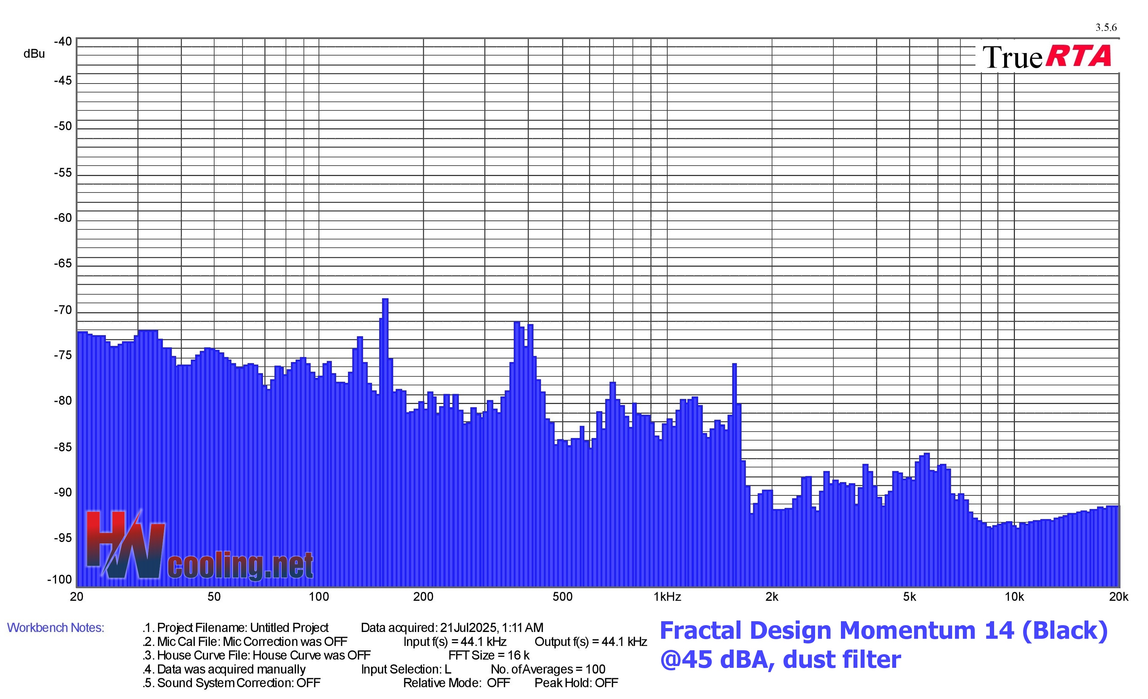This screenshot has height=699, width=1148.
Task: Click the No. of Averages = 100 text
Action: tap(548, 669)
